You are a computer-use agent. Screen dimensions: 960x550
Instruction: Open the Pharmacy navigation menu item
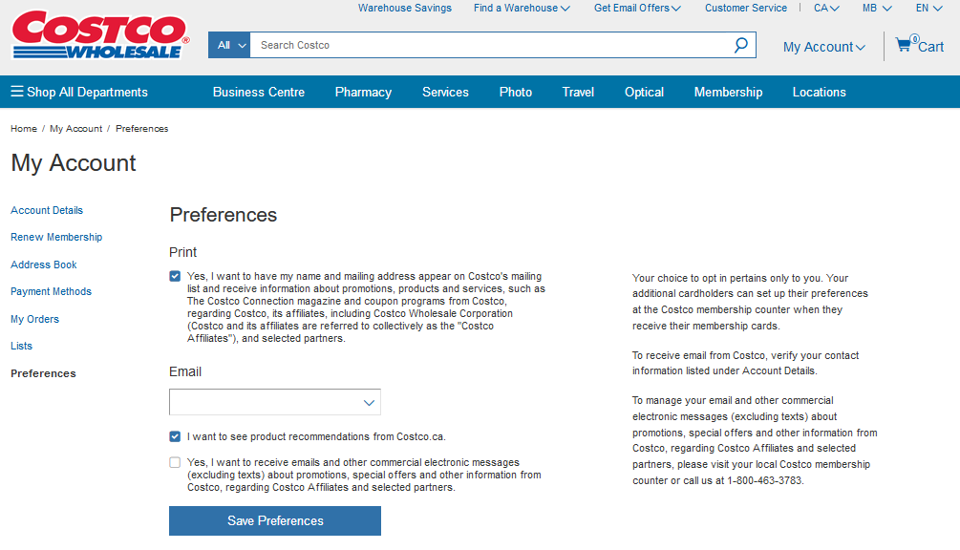[x=363, y=93]
